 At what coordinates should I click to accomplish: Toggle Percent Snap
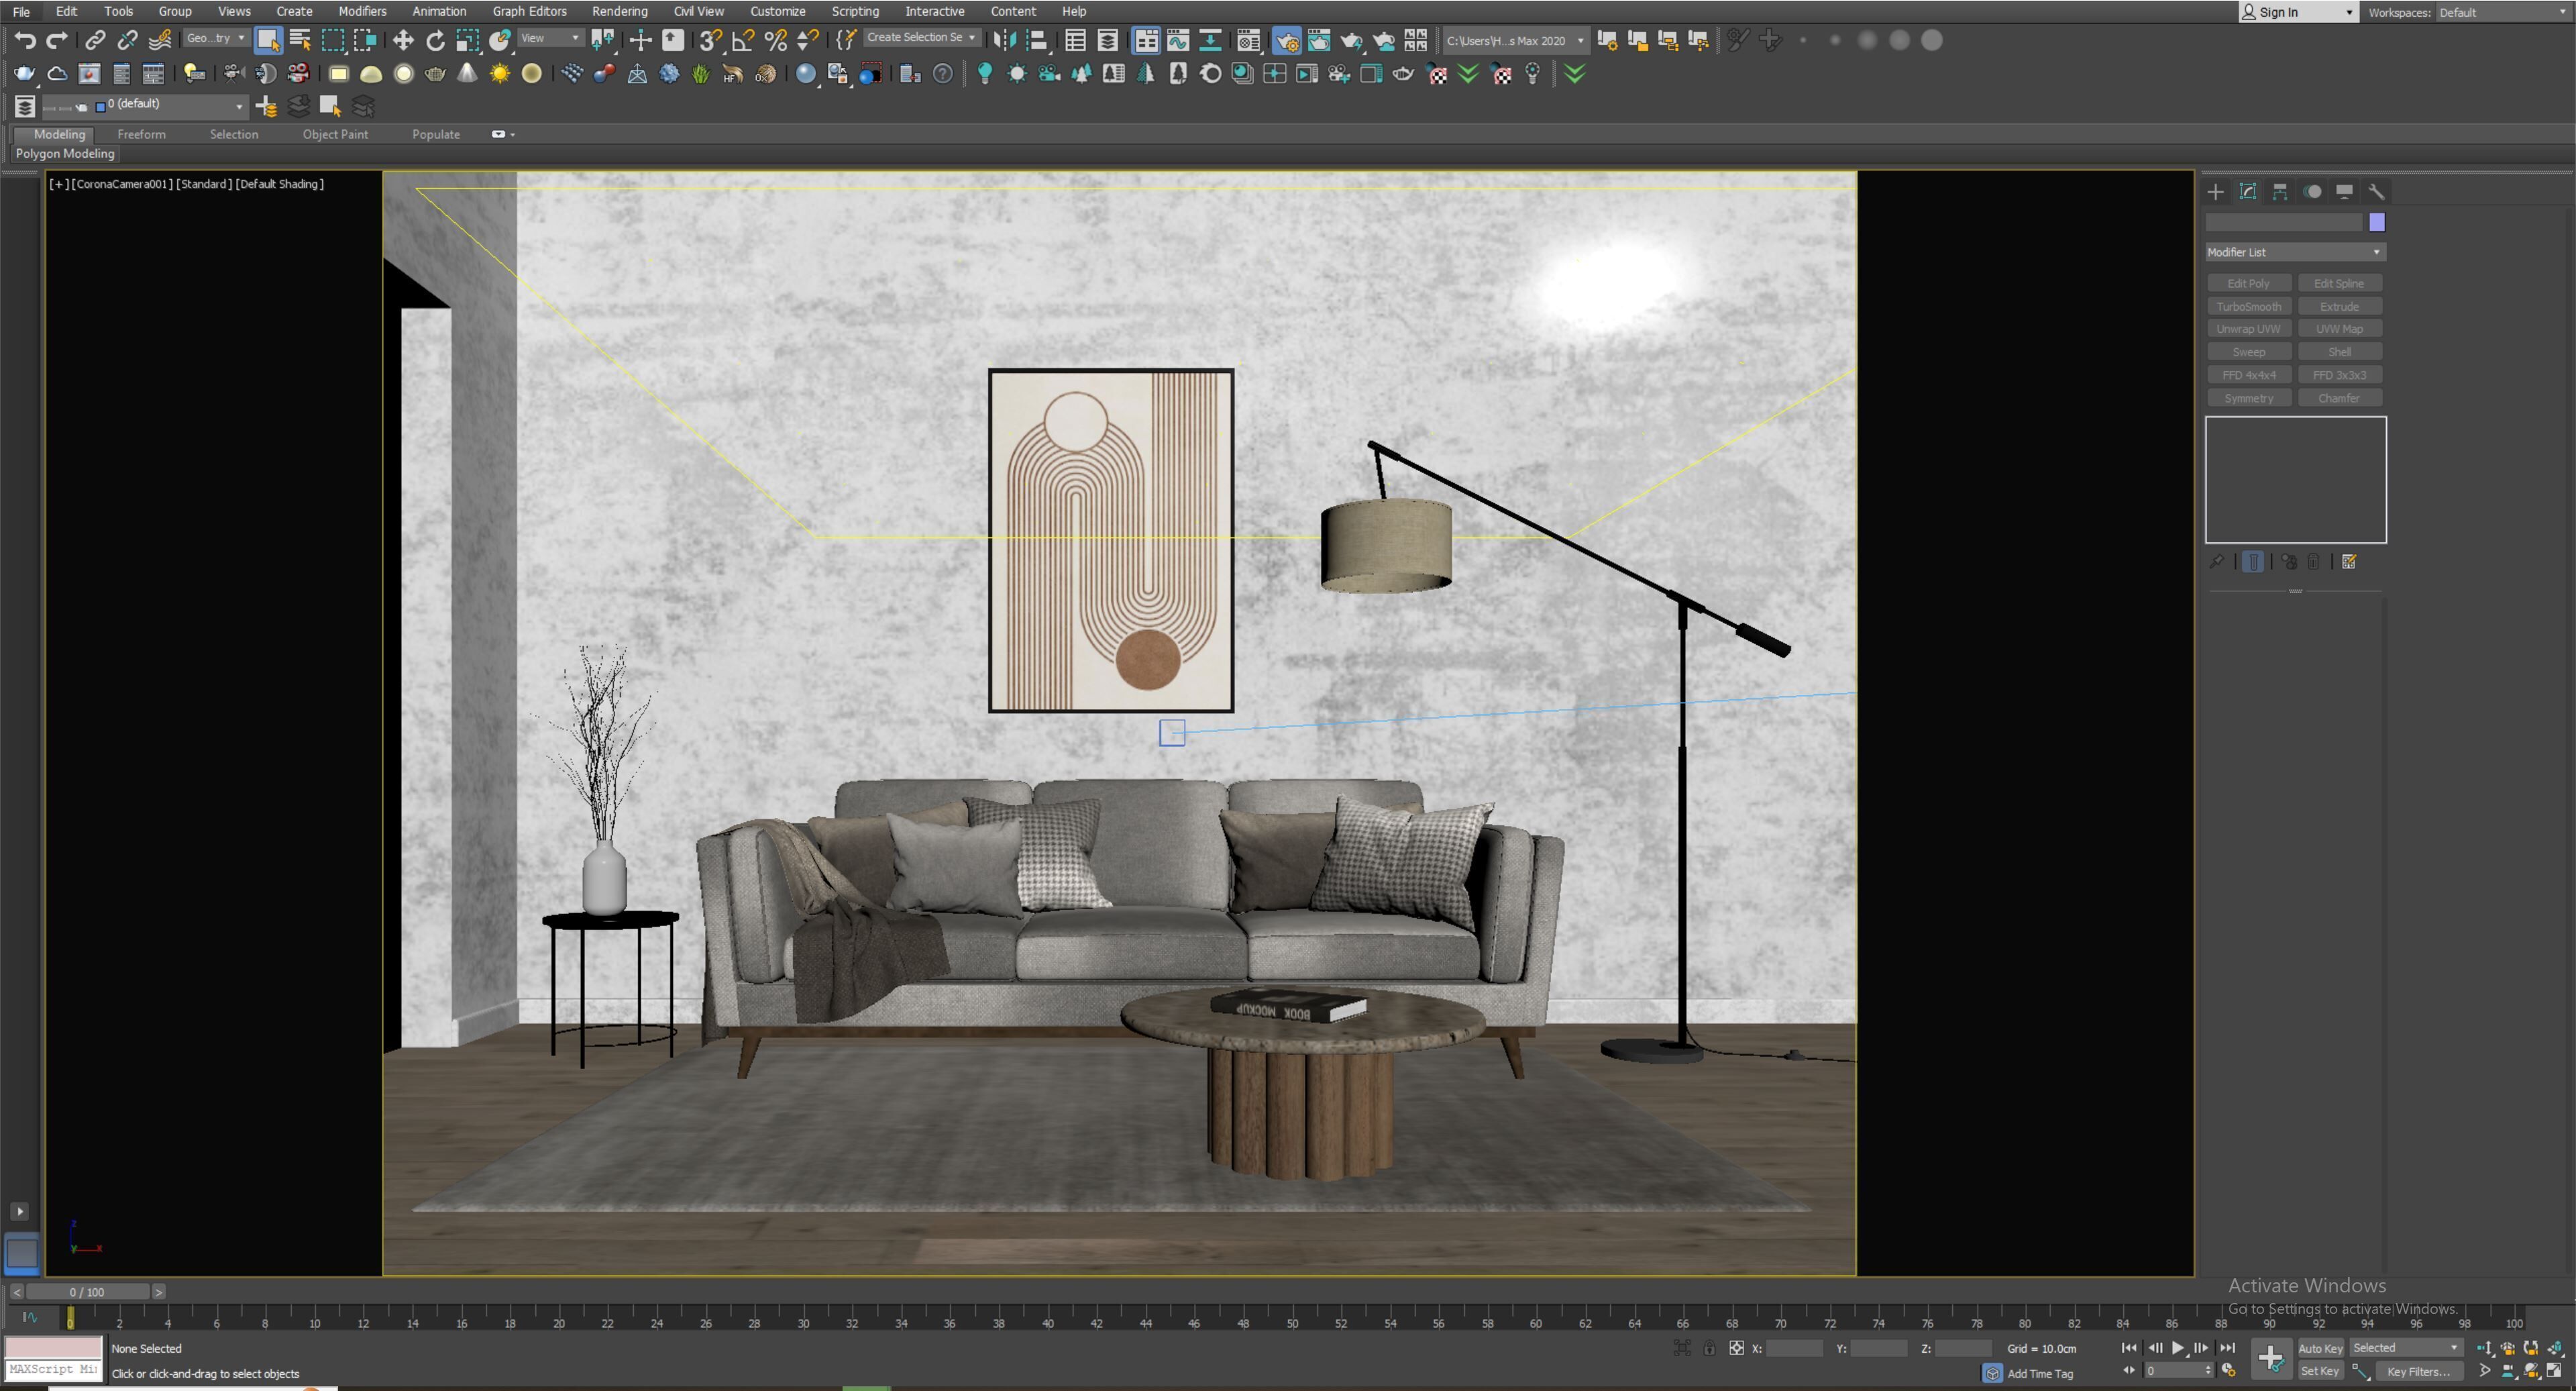[775, 40]
